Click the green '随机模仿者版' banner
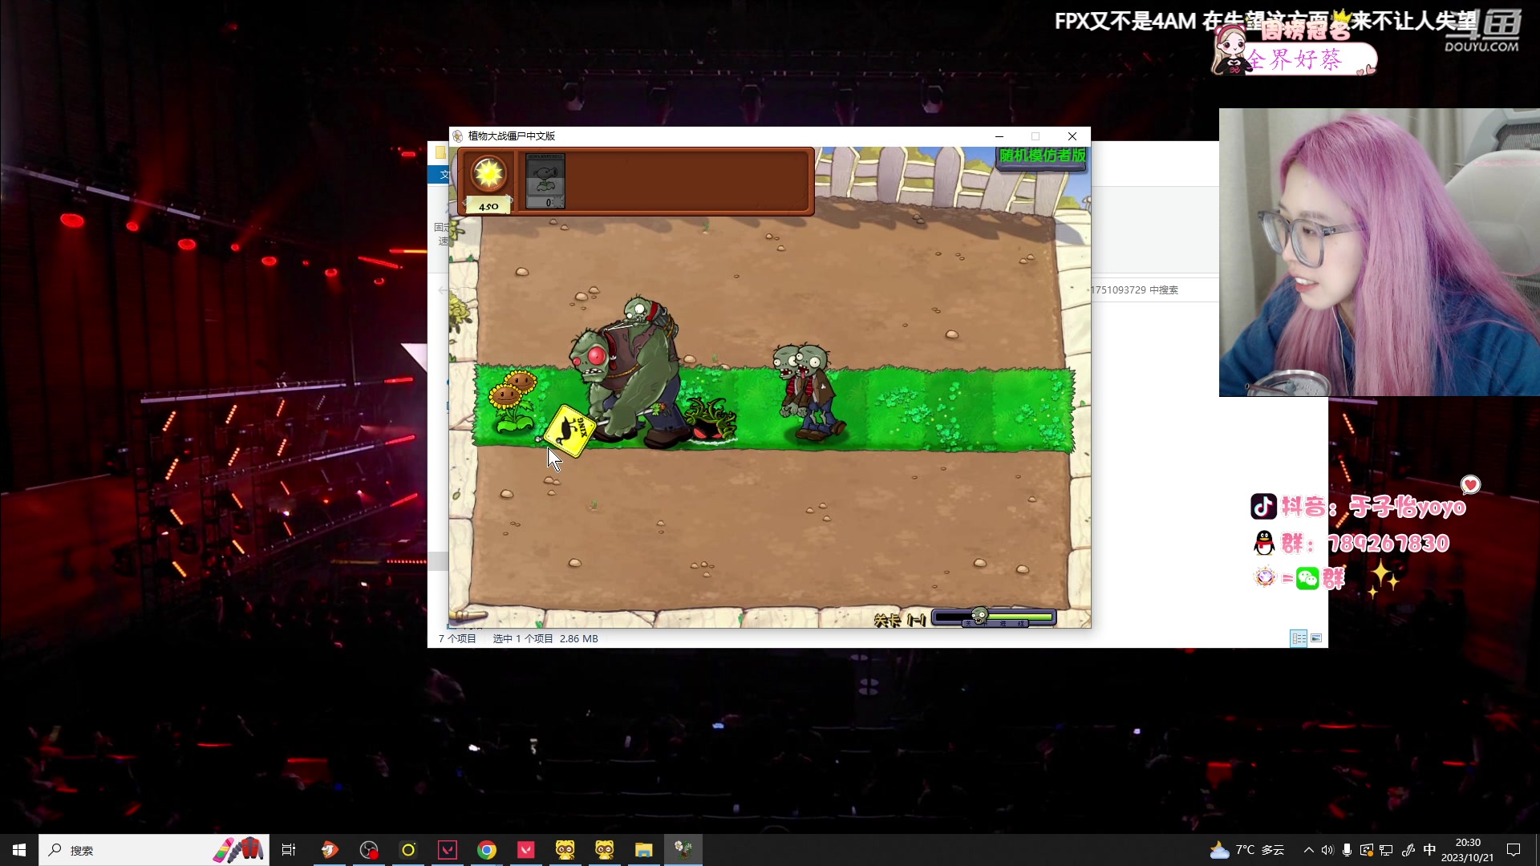 pos(1042,156)
